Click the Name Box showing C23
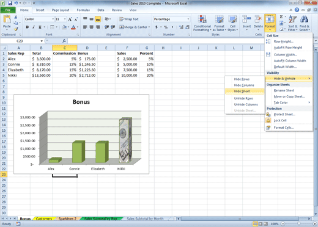318x227 pixels. pos(20,41)
